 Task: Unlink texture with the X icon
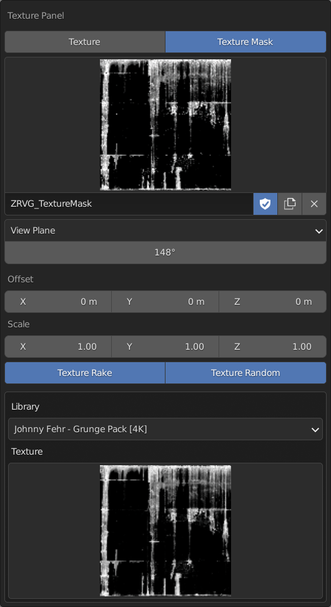314,204
